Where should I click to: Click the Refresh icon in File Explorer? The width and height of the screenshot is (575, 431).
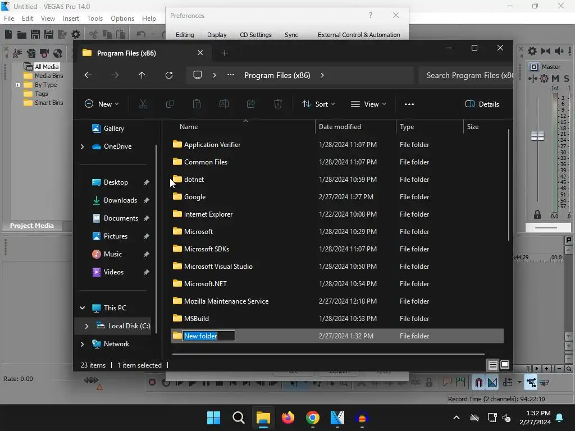[168, 75]
